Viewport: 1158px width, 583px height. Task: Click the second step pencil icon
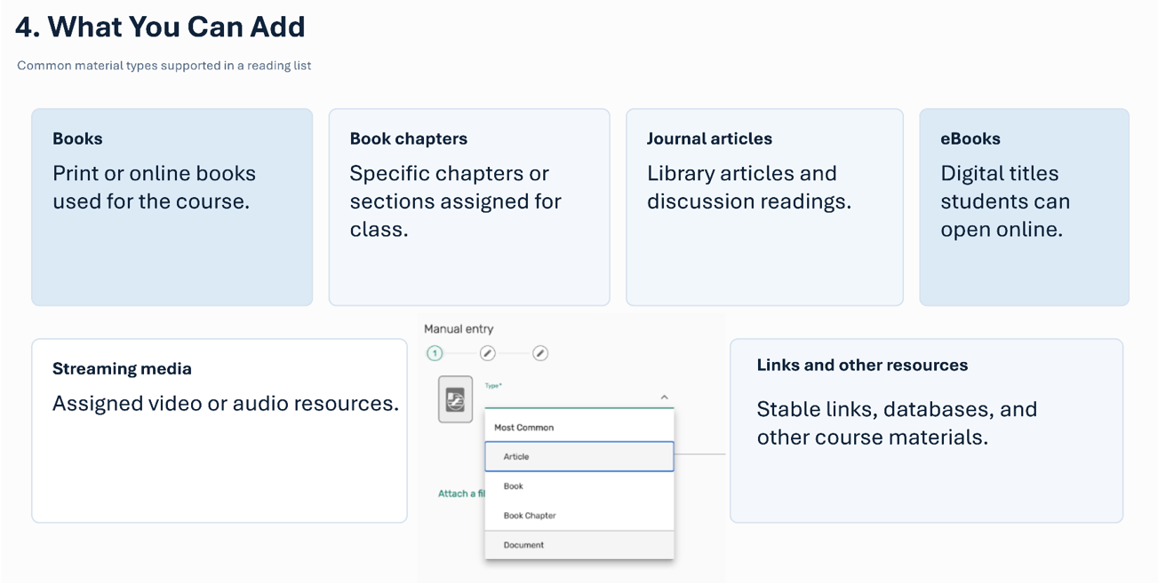[x=487, y=353]
